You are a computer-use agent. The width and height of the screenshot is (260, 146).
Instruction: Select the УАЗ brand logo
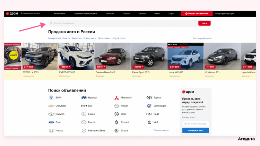[x=149, y=122]
